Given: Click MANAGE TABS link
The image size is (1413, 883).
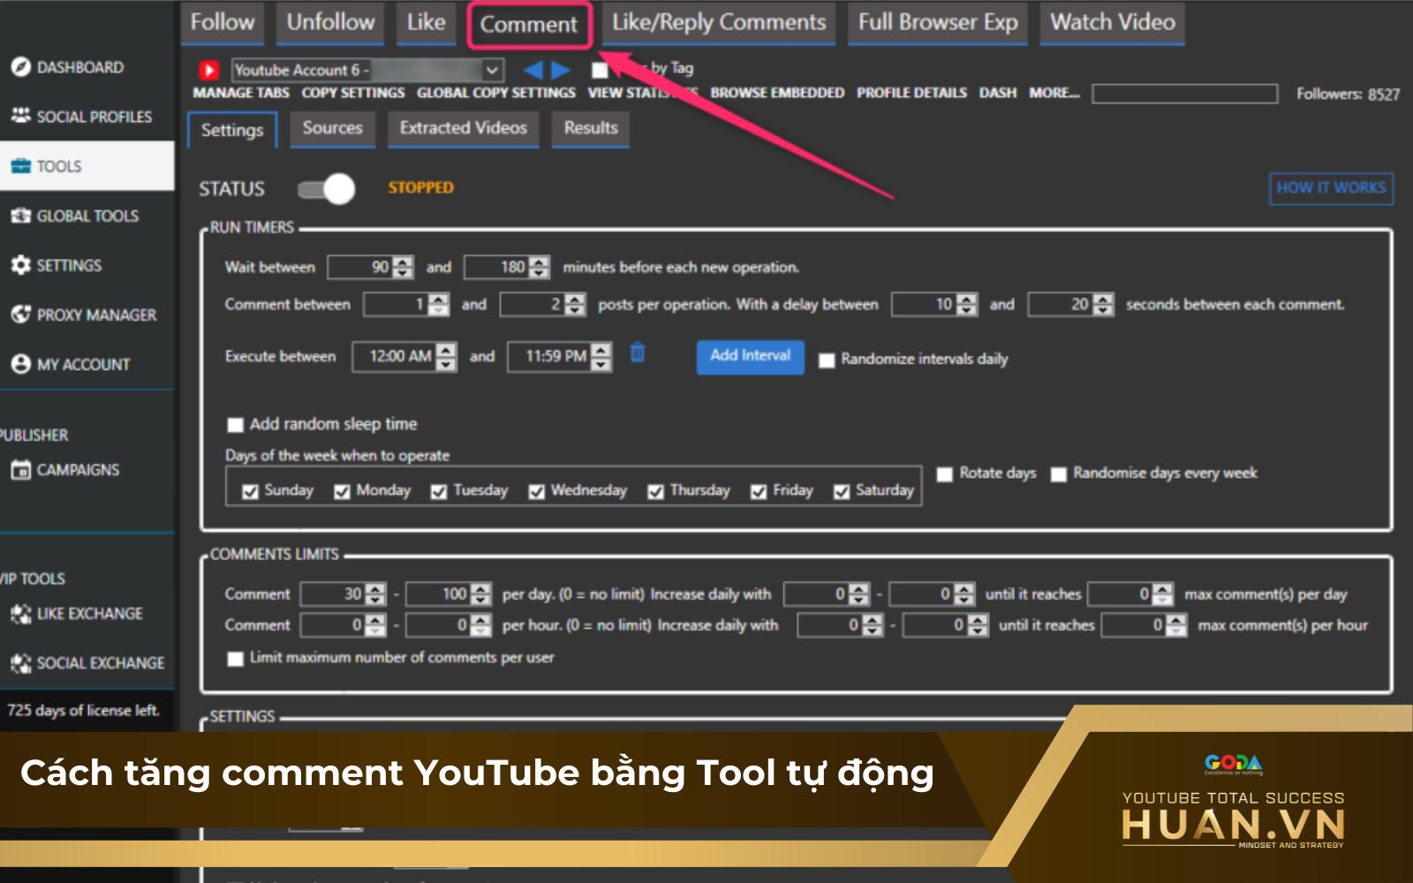Looking at the screenshot, I should 241,93.
